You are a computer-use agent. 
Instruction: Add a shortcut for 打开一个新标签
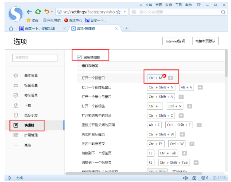[x=190, y=106]
